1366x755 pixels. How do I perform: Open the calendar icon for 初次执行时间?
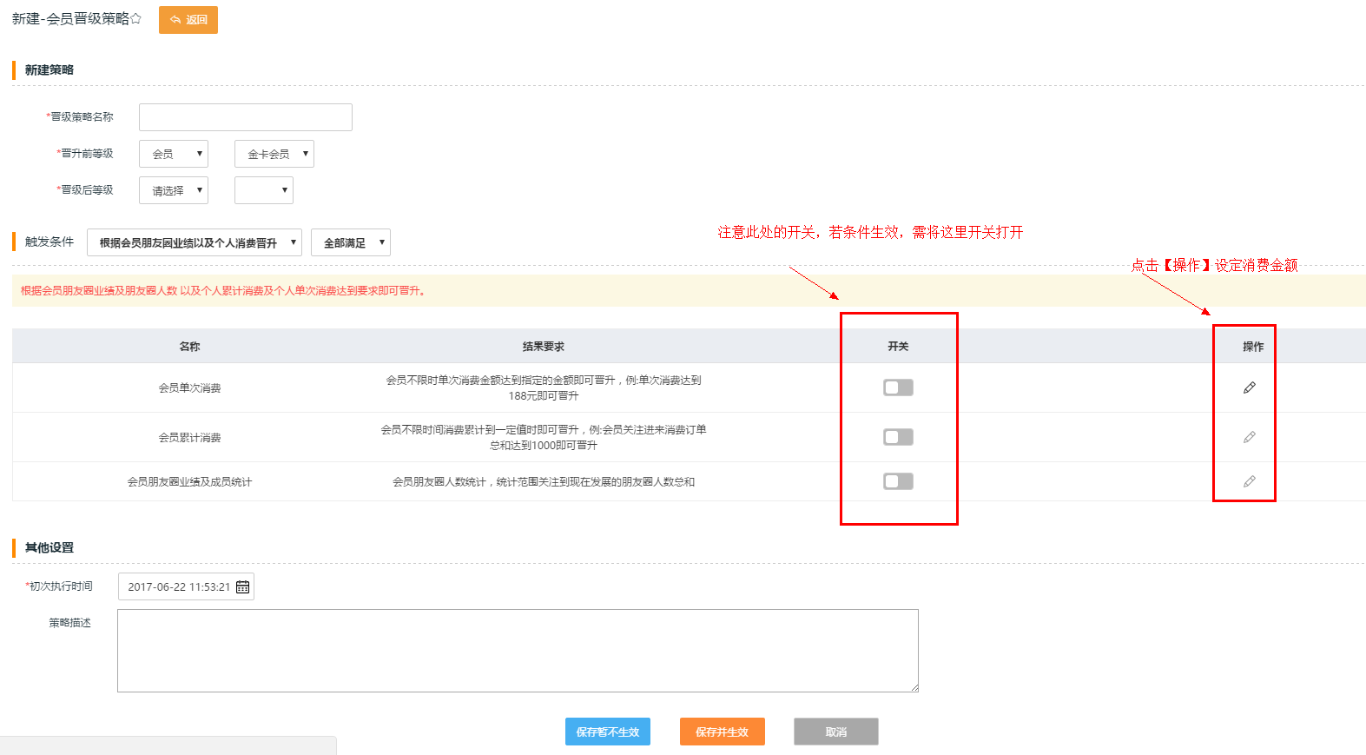pos(243,587)
